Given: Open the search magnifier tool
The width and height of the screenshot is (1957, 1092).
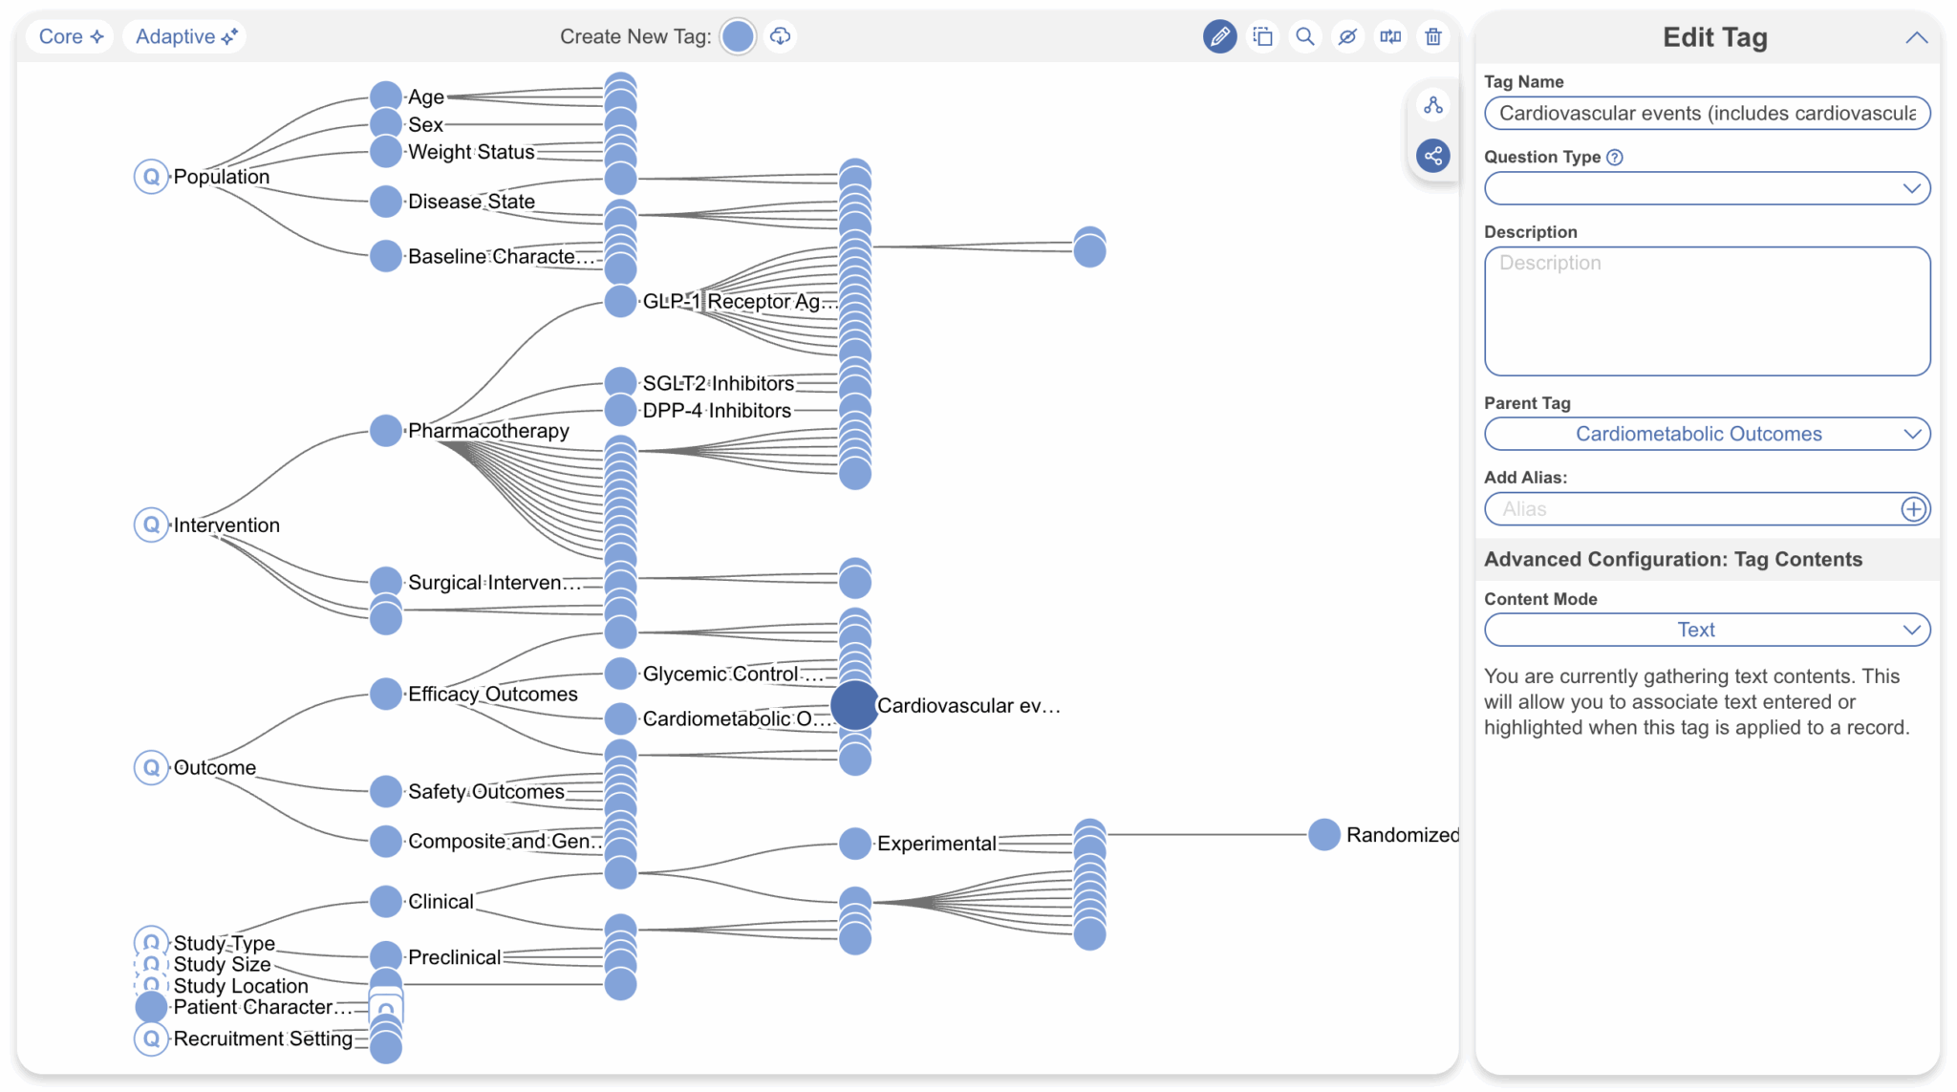Looking at the screenshot, I should coord(1304,36).
